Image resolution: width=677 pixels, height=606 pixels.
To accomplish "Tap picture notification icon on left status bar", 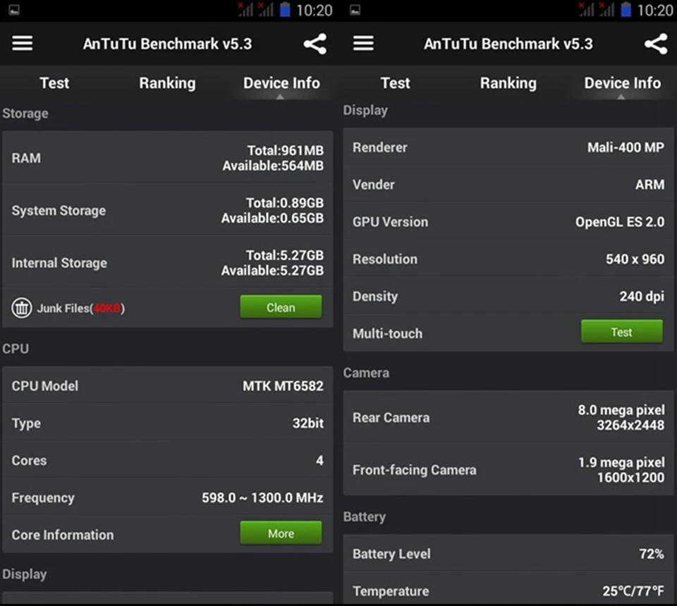I will click(x=14, y=9).
